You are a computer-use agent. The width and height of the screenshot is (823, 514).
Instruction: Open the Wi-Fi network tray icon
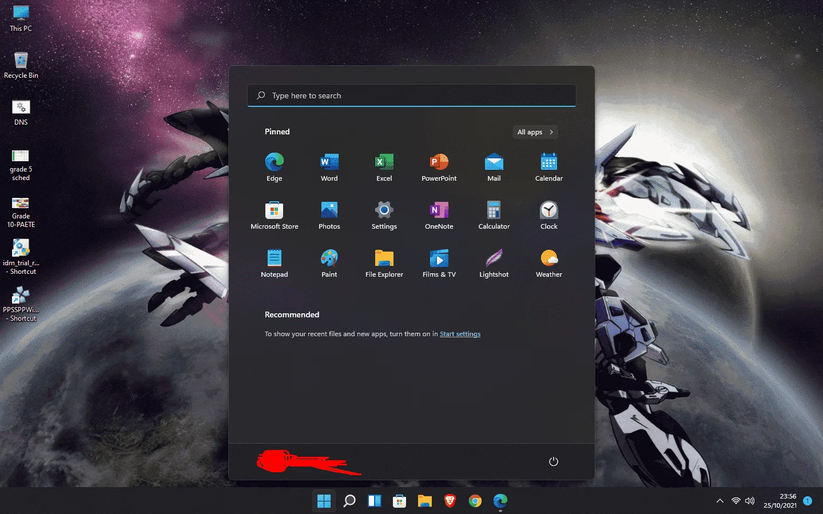click(x=736, y=501)
